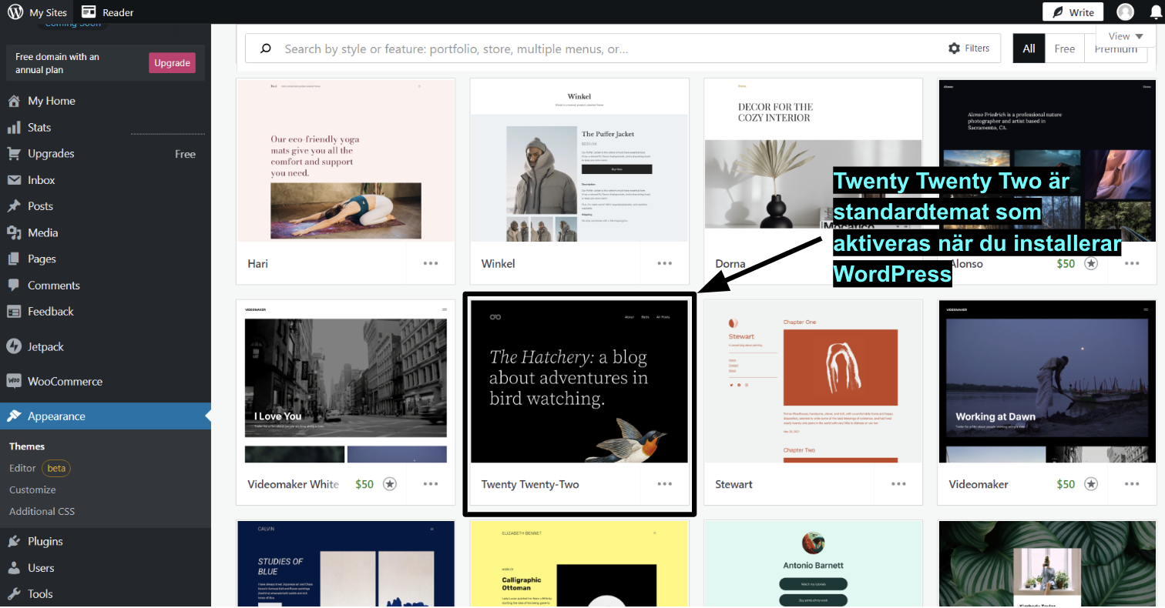Select Themes submenu item
This screenshot has width=1165, height=608.
tap(27, 446)
